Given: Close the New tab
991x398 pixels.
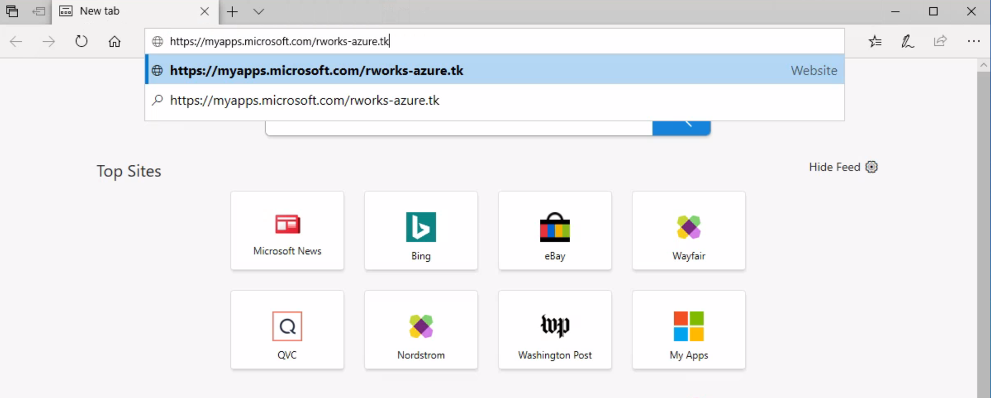Looking at the screenshot, I should tap(204, 11).
